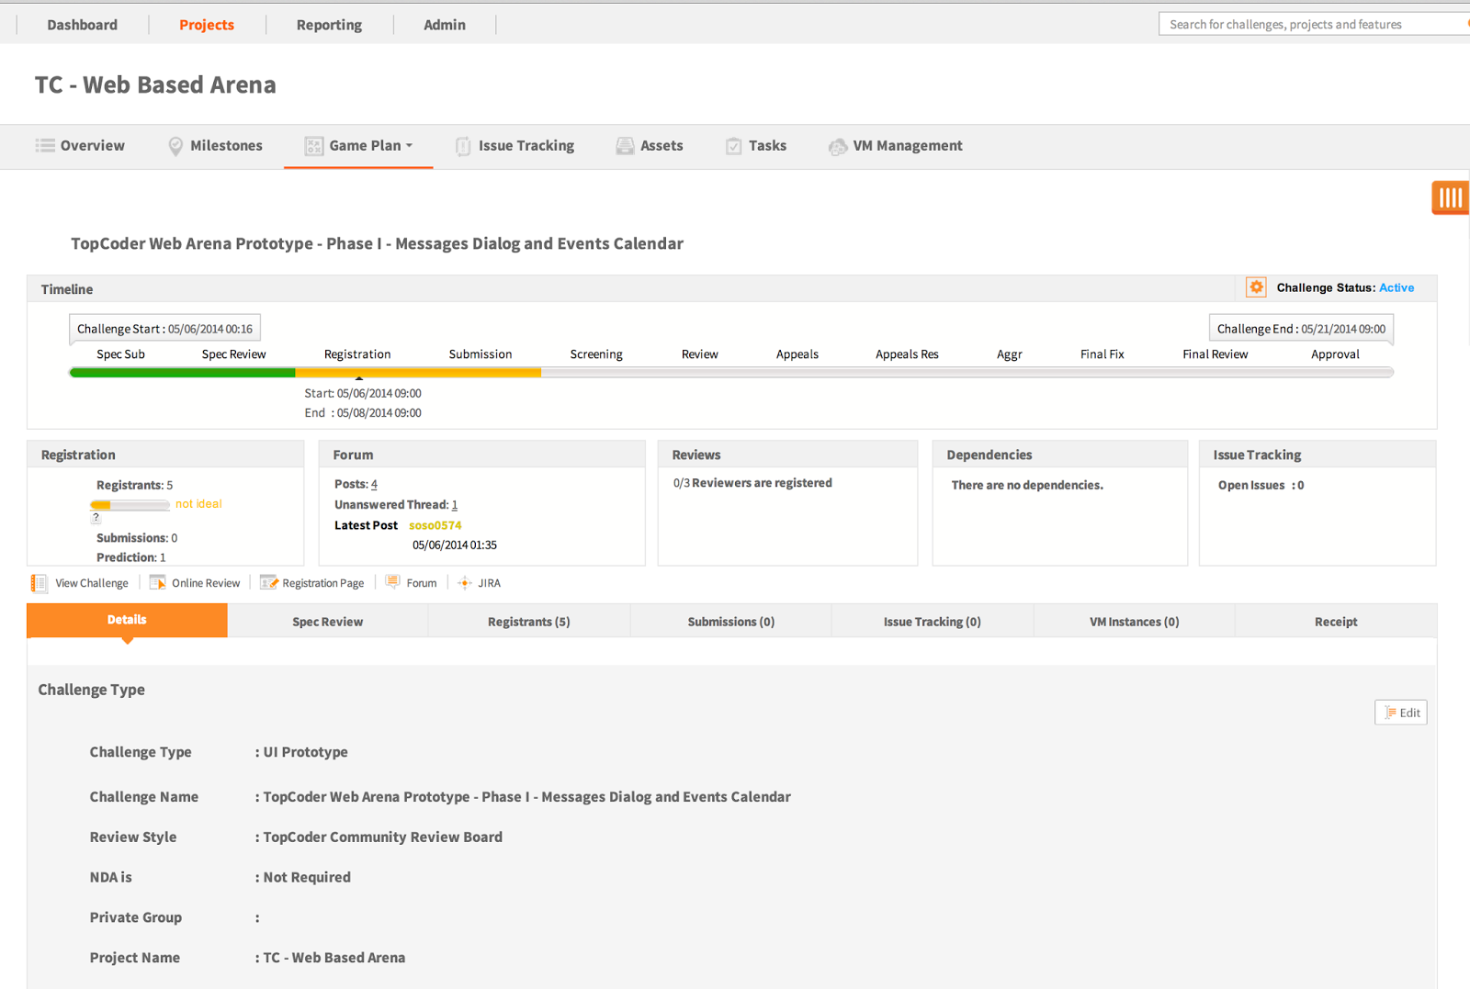1470x989 pixels.
Task: Click the orange segment of timeline bar
Action: coord(418,372)
